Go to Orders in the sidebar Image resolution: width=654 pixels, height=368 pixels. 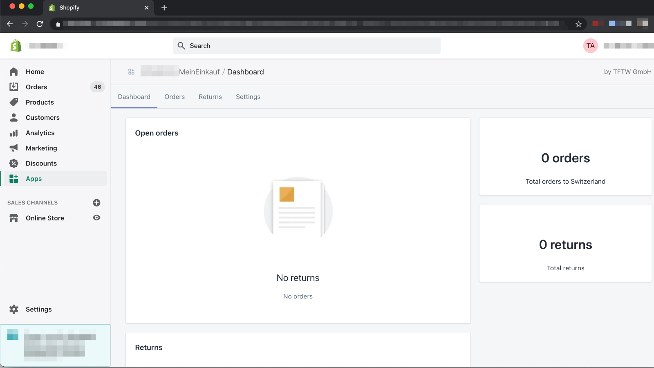point(36,87)
